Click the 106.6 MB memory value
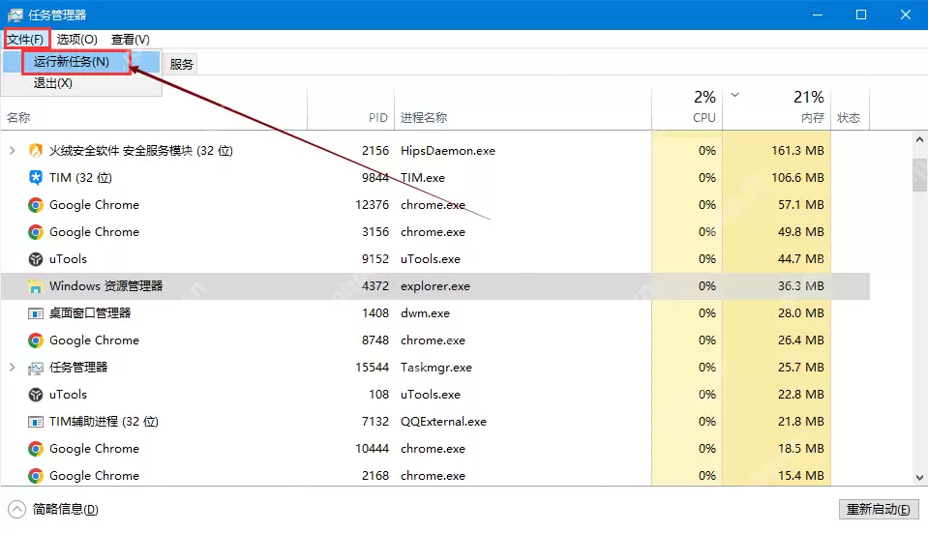 tap(797, 177)
